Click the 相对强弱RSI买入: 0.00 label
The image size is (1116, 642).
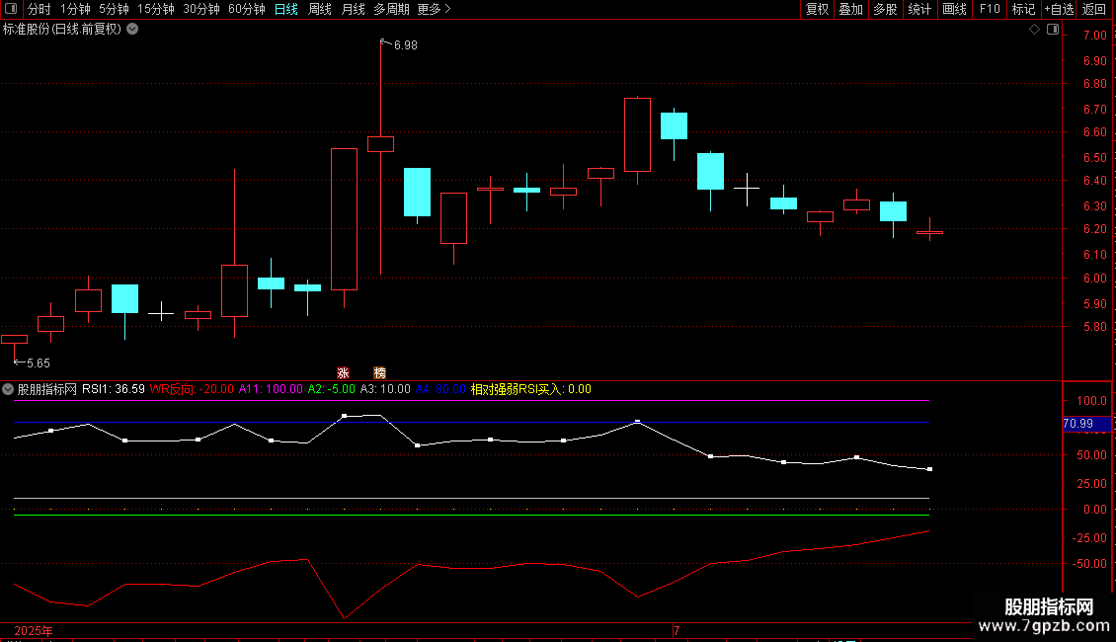(x=531, y=389)
